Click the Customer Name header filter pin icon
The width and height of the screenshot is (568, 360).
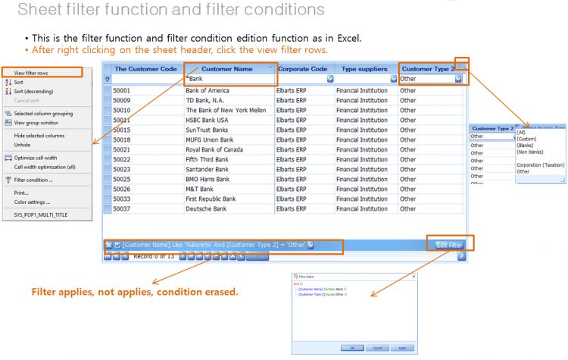coord(270,66)
